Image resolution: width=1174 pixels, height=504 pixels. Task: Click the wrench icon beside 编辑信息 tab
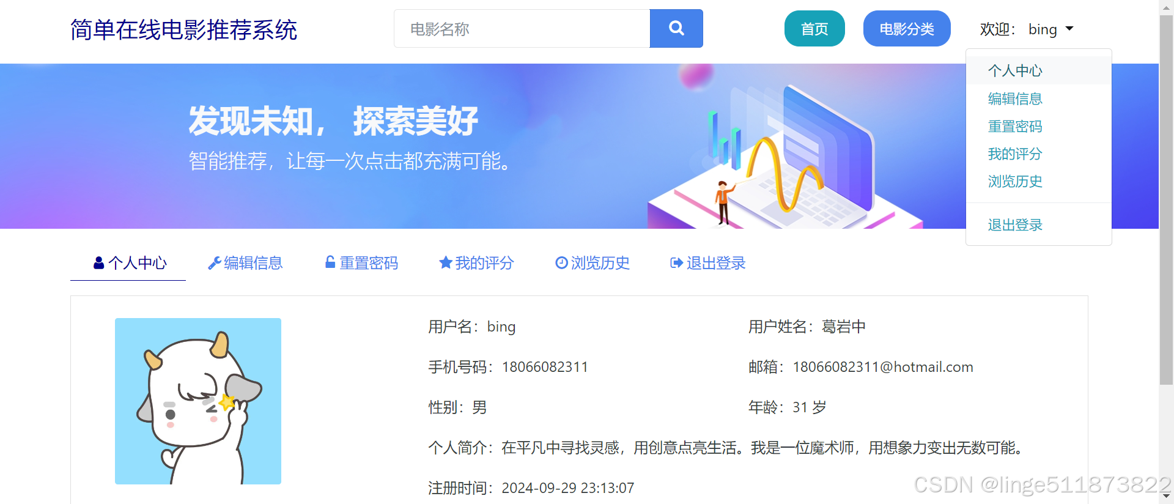pos(214,263)
